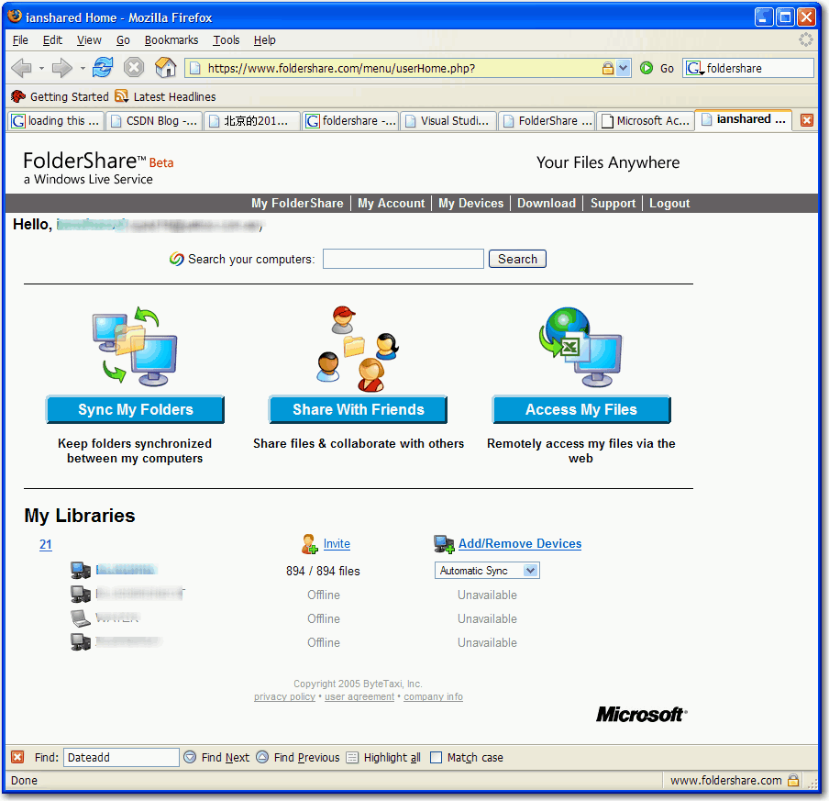Click the swirl icon next to Search your computers
The image size is (829, 801).
pyautogui.click(x=177, y=259)
